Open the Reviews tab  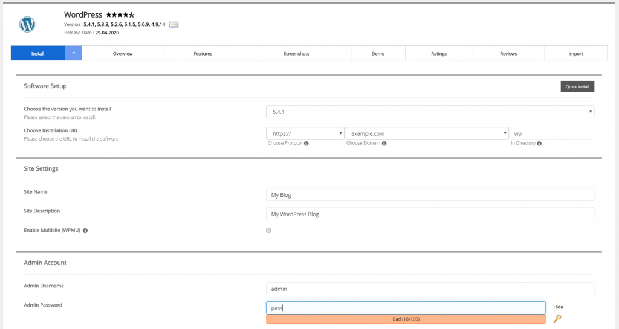pyautogui.click(x=508, y=53)
